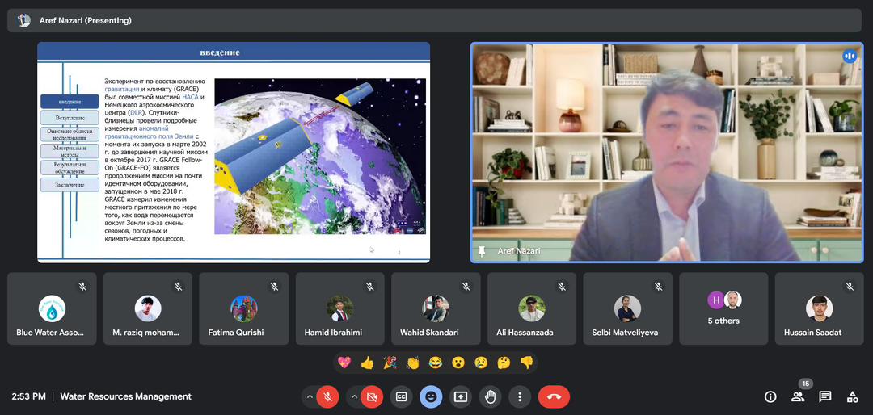Open the activities panel
This screenshot has width=873, height=415.
852,396
